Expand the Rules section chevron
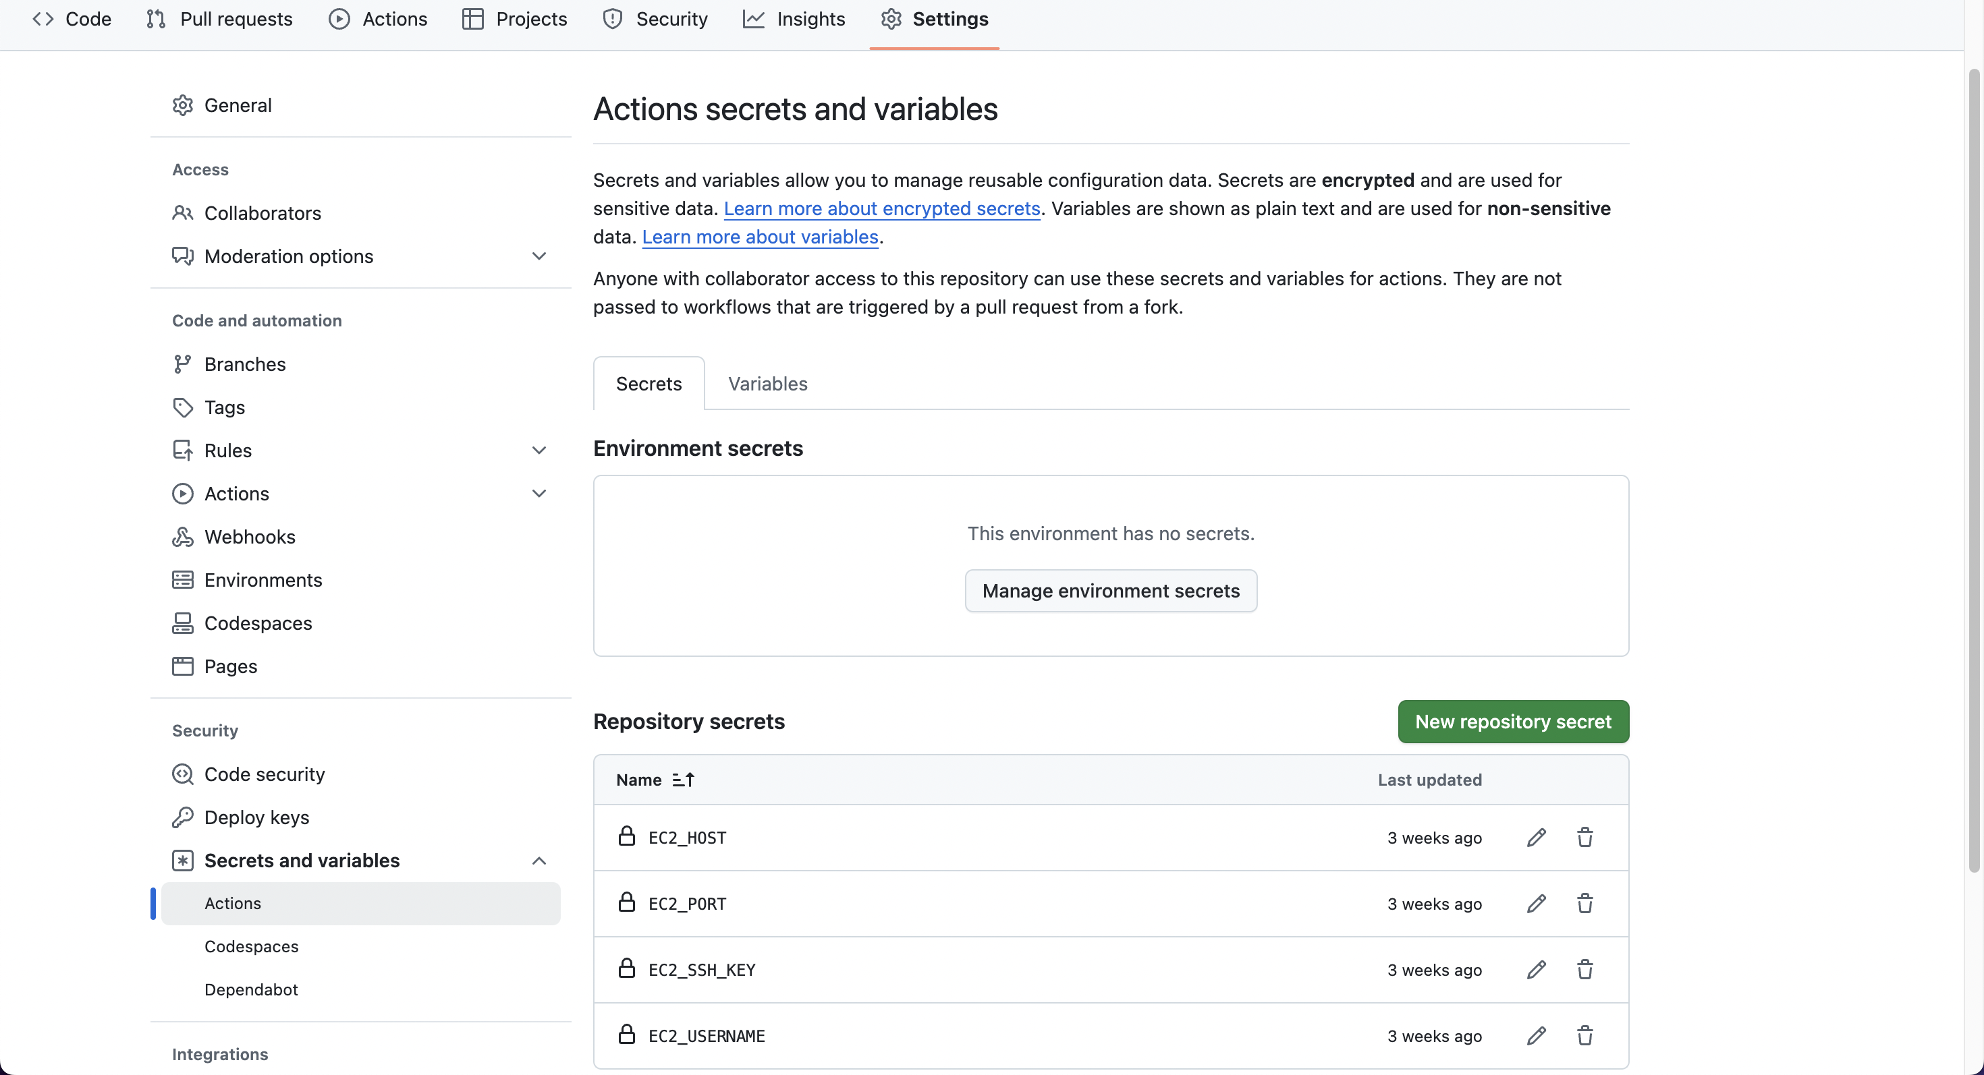The height and width of the screenshot is (1075, 1984). click(x=539, y=450)
